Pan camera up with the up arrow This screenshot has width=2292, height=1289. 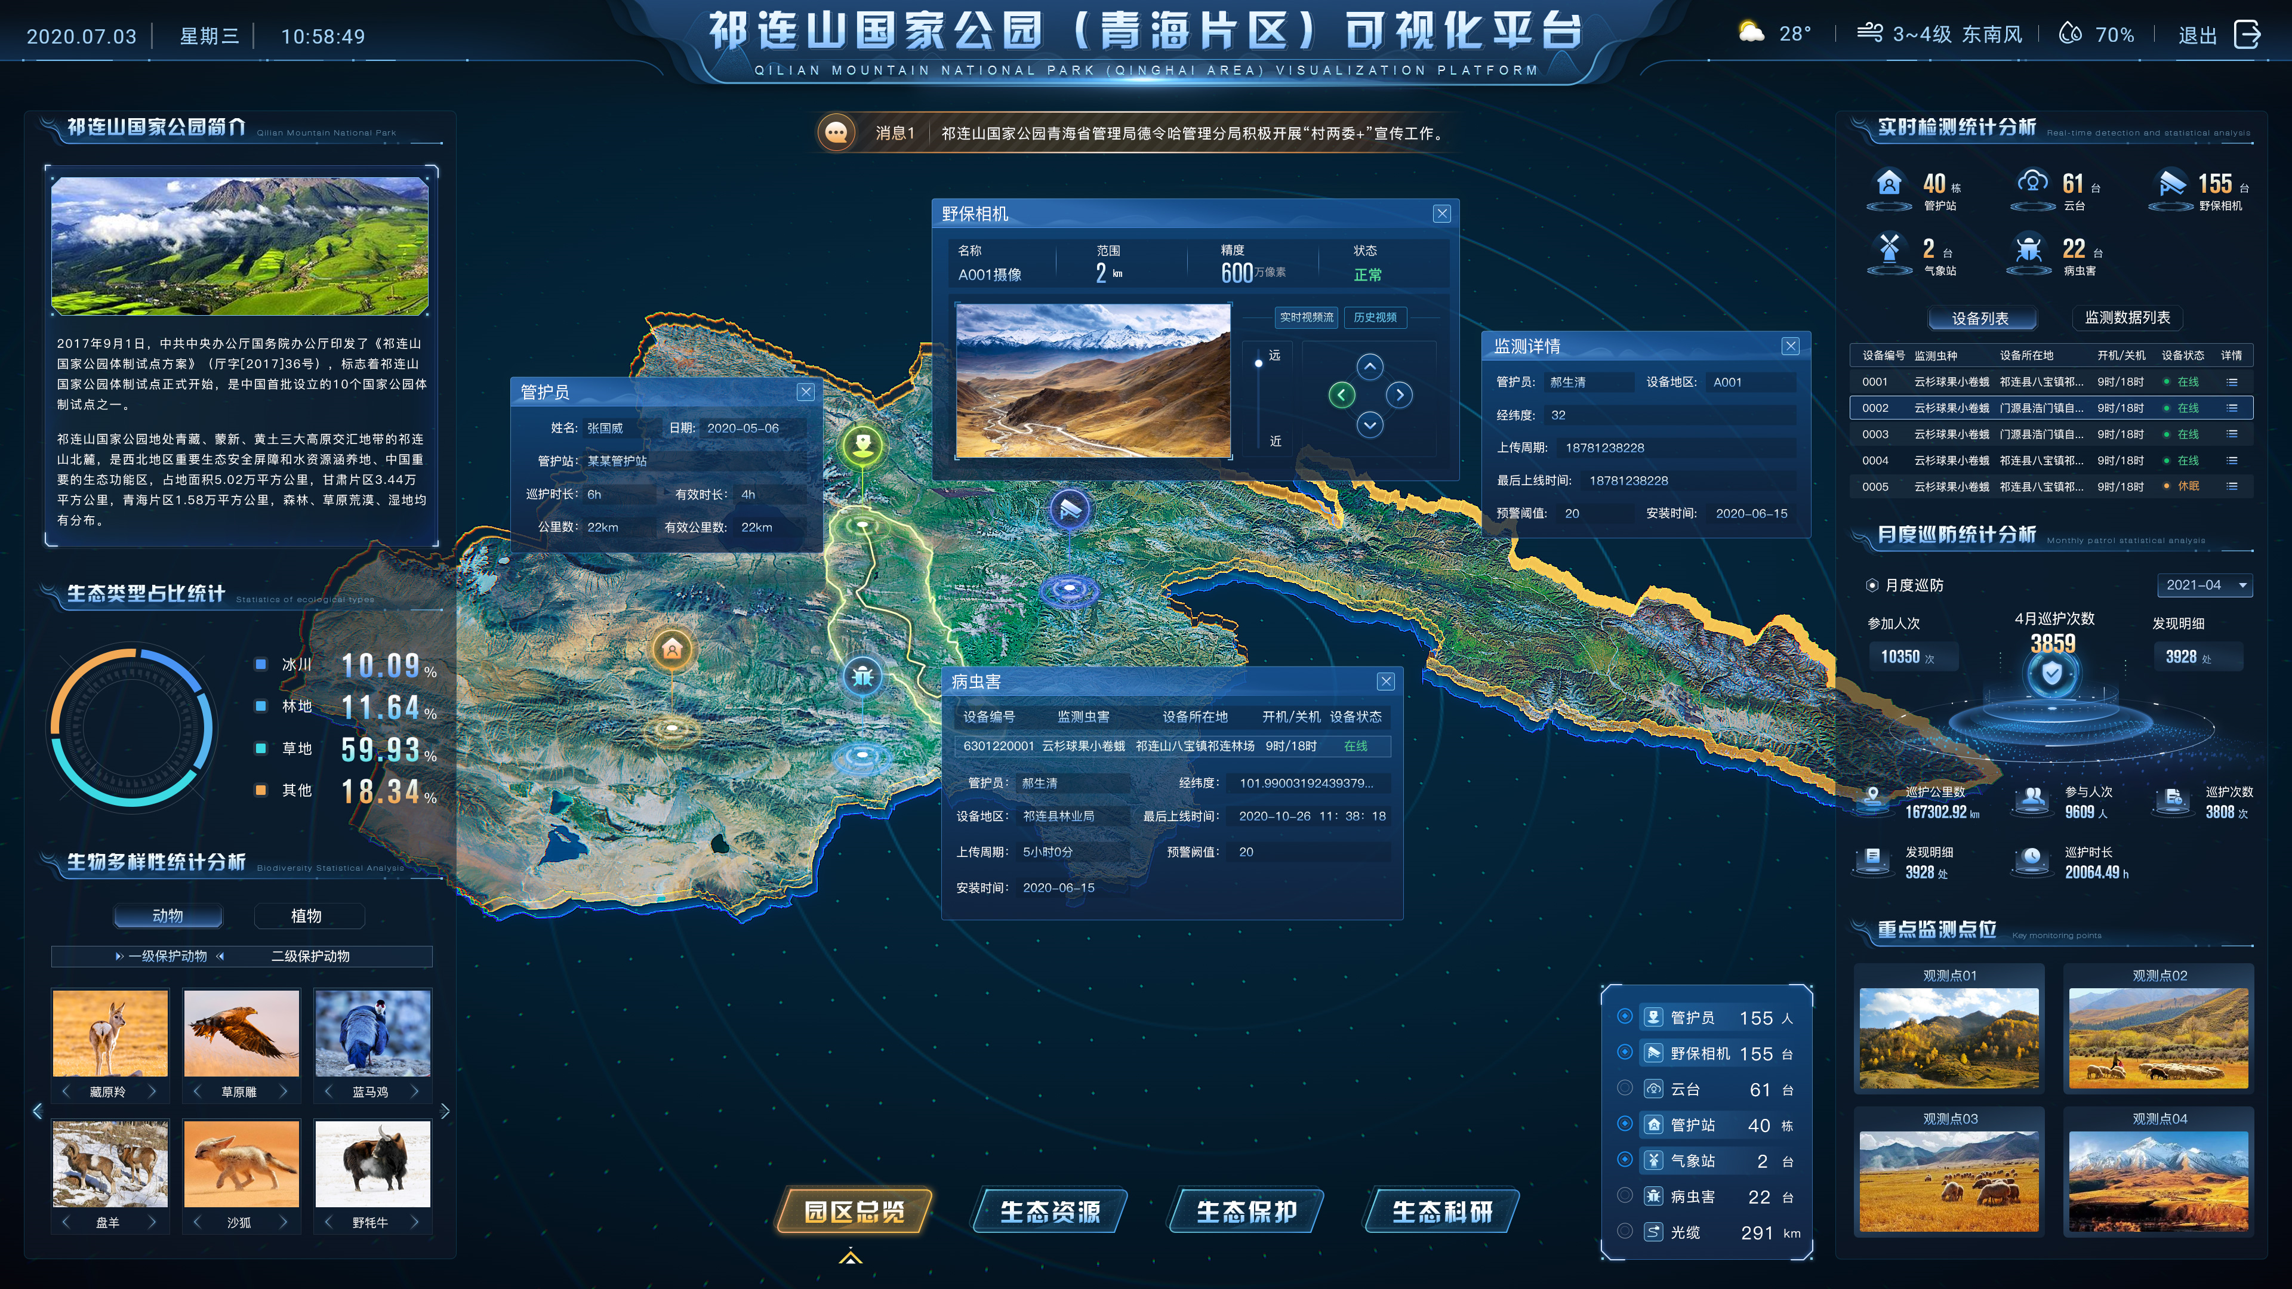[x=1369, y=366]
